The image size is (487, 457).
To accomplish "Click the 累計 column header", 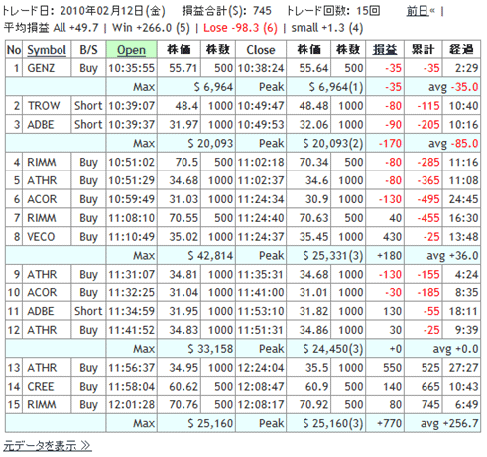I will click(x=423, y=50).
